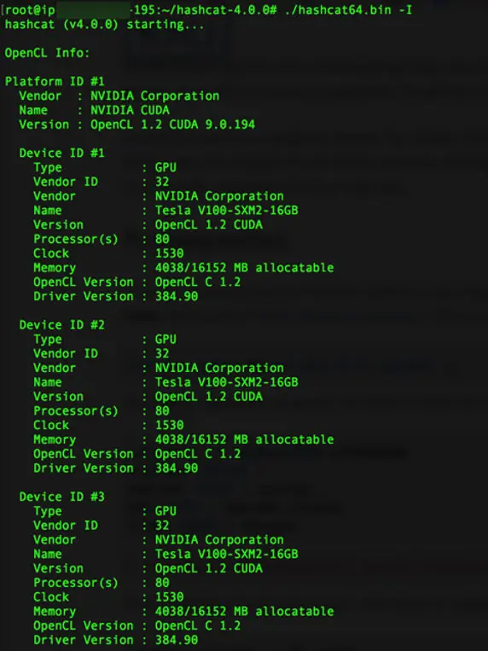Image resolution: width=488 pixels, height=651 pixels.
Task: Click Device #3's 'OpenCL C 1.2' value
Action: (x=198, y=625)
